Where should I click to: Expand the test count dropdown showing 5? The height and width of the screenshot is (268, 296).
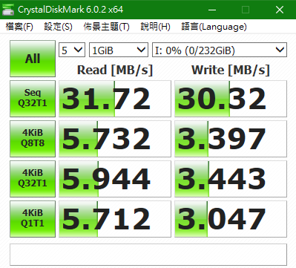pos(72,50)
